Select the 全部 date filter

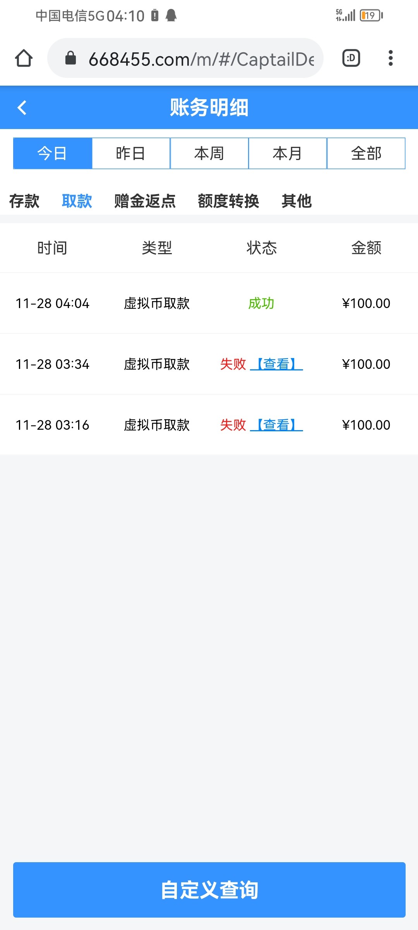click(x=366, y=153)
